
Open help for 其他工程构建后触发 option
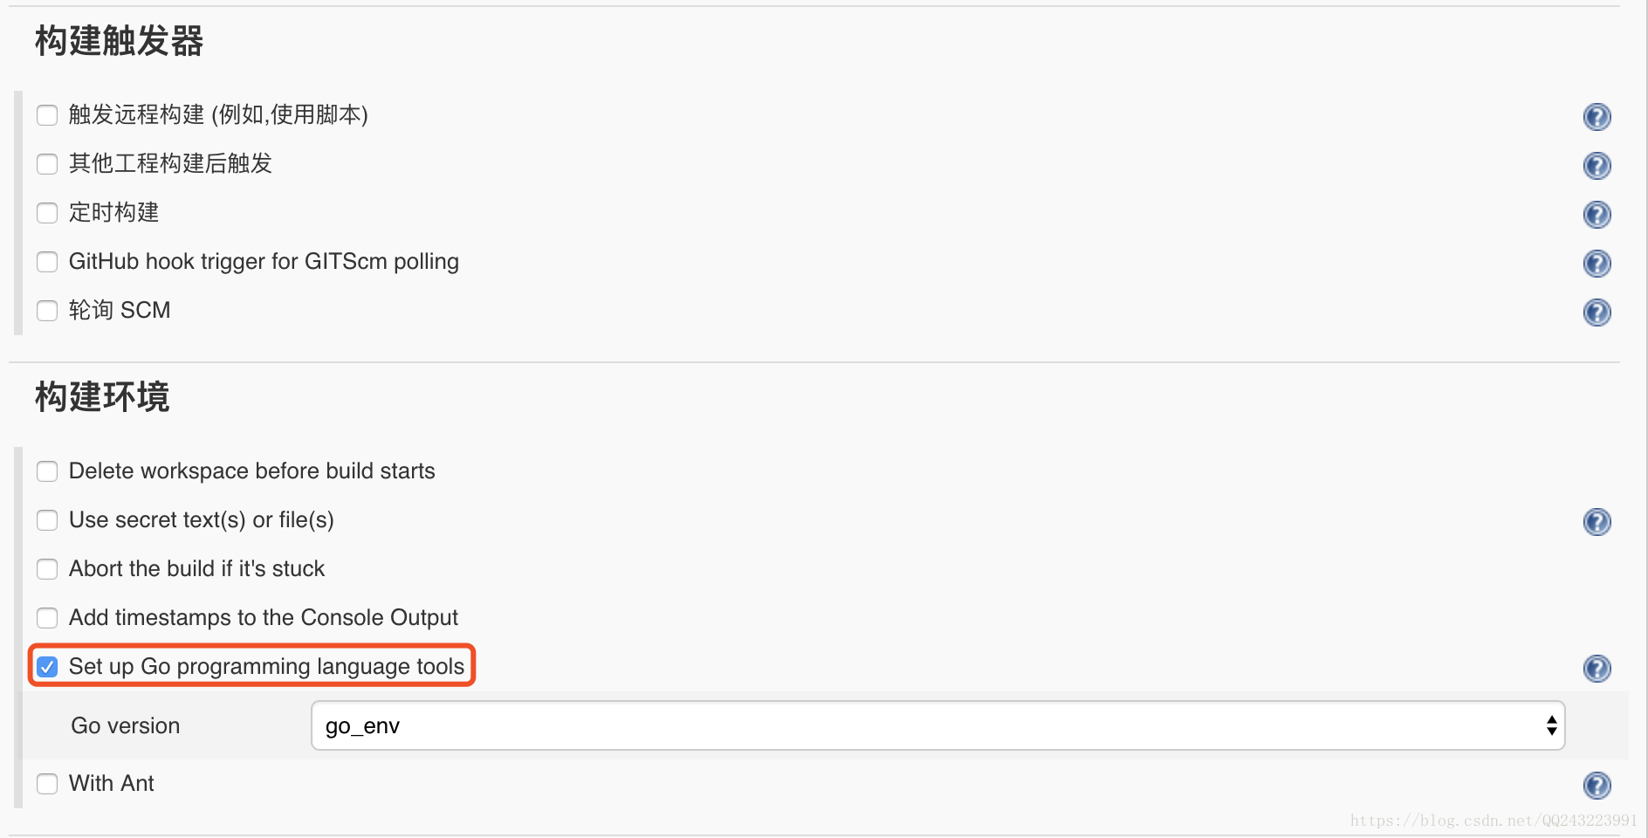tap(1596, 165)
